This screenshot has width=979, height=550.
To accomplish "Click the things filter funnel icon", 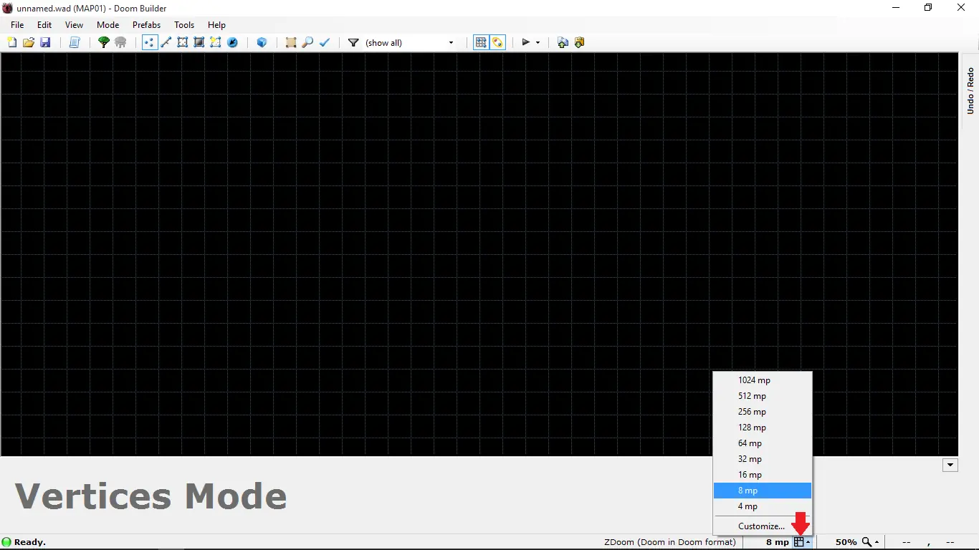I will point(353,43).
